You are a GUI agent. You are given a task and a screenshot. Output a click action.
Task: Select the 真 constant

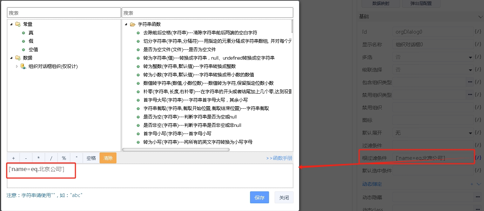coord(31,33)
